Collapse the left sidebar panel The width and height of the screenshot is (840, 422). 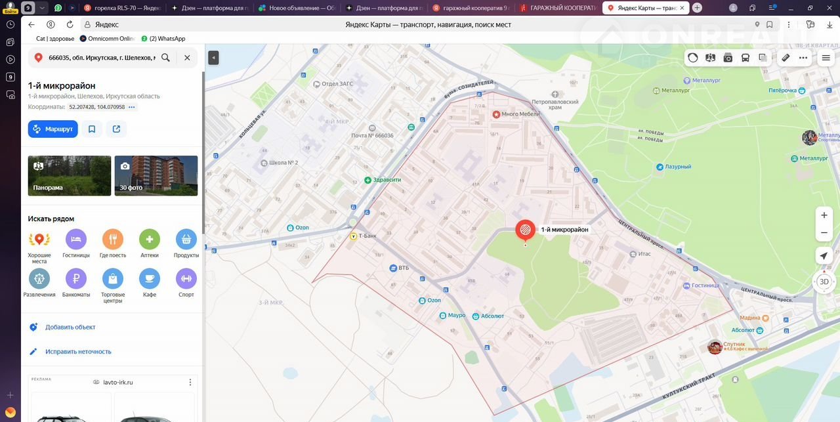(213, 58)
